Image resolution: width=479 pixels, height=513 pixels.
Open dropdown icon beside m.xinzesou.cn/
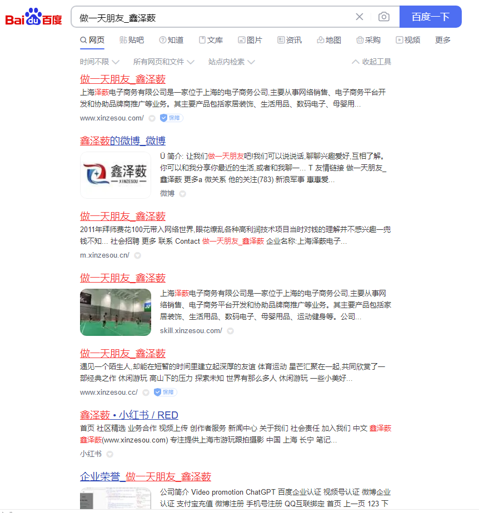137,255
